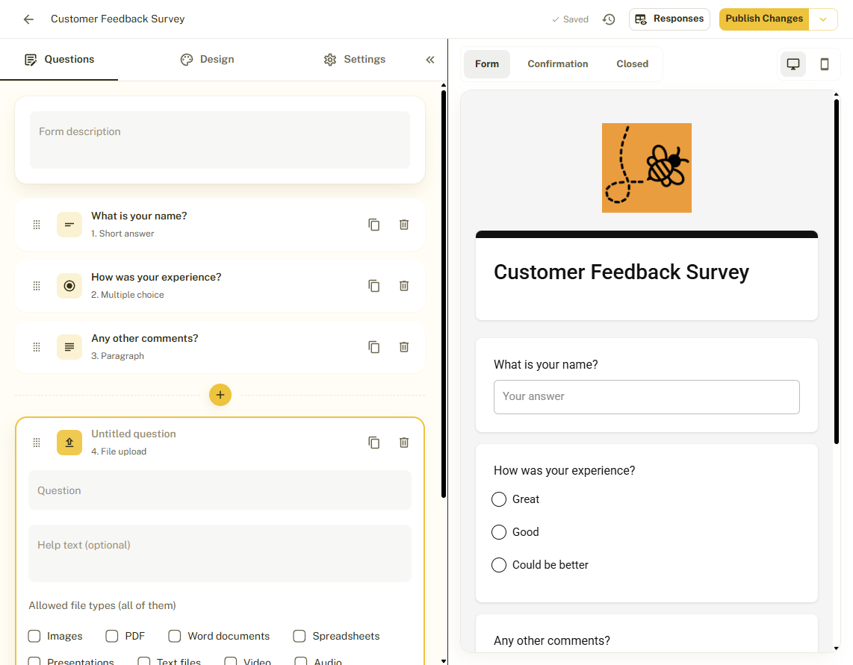Click the Paragraph type icon
The height and width of the screenshot is (665, 853).
click(69, 347)
